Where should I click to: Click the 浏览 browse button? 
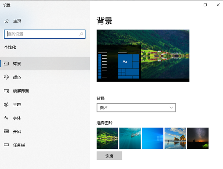(x=109, y=156)
